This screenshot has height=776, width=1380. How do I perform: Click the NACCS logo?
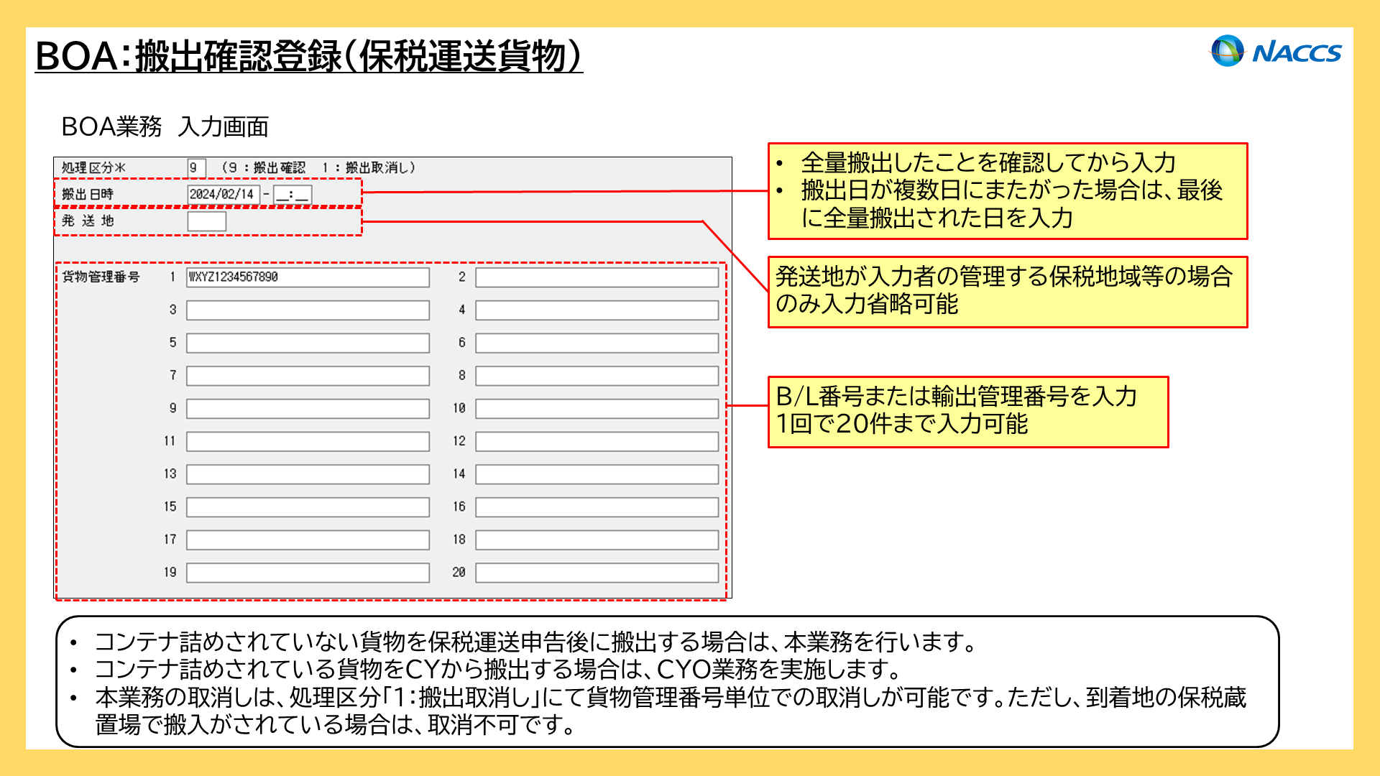1276,51
